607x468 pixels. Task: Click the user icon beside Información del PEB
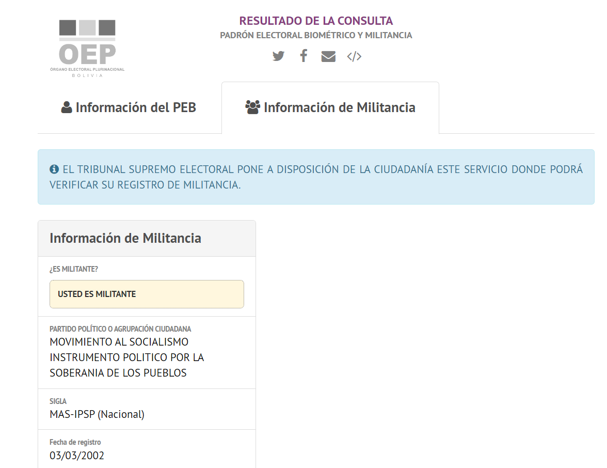[x=67, y=107]
